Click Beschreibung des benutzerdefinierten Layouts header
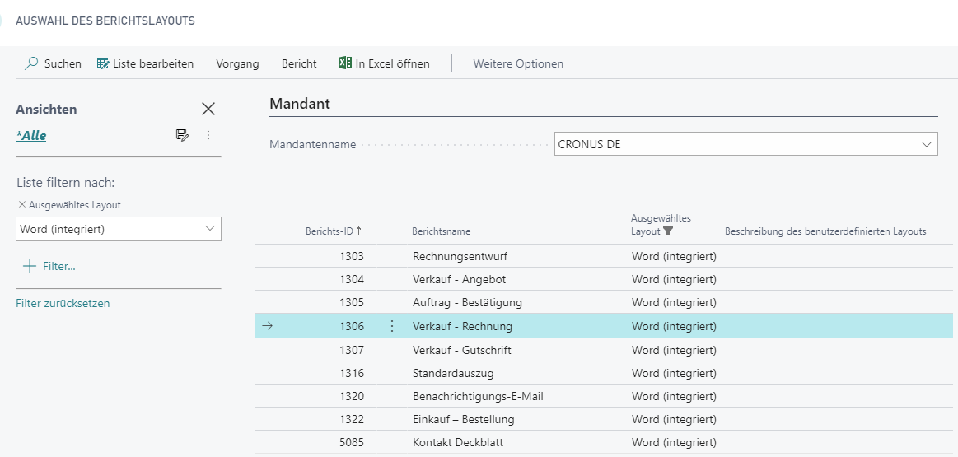958x457 pixels. [x=825, y=231]
